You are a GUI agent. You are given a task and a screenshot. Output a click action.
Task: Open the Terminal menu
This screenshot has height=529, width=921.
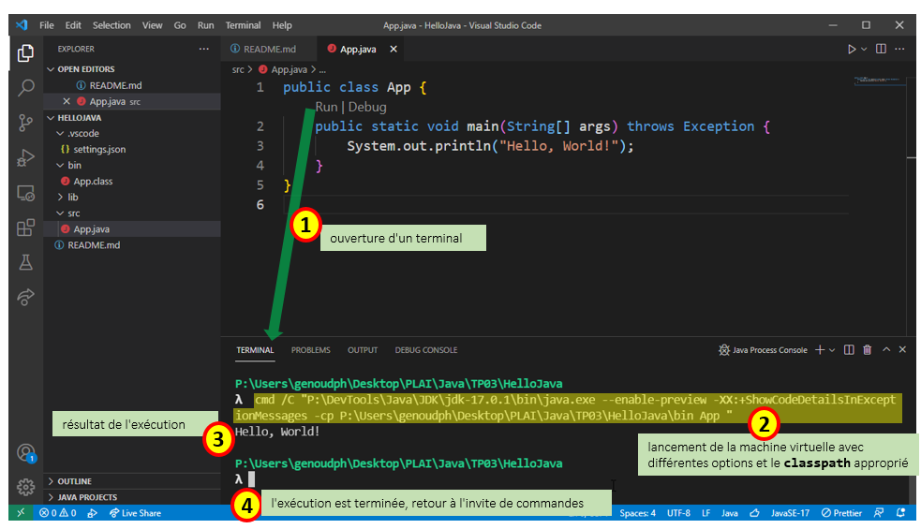pos(243,25)
